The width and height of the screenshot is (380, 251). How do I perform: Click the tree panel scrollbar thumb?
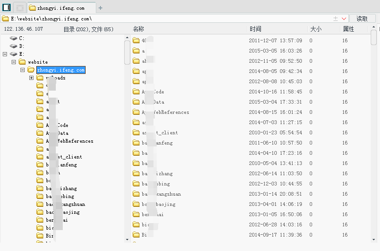[x=127, y=53]
